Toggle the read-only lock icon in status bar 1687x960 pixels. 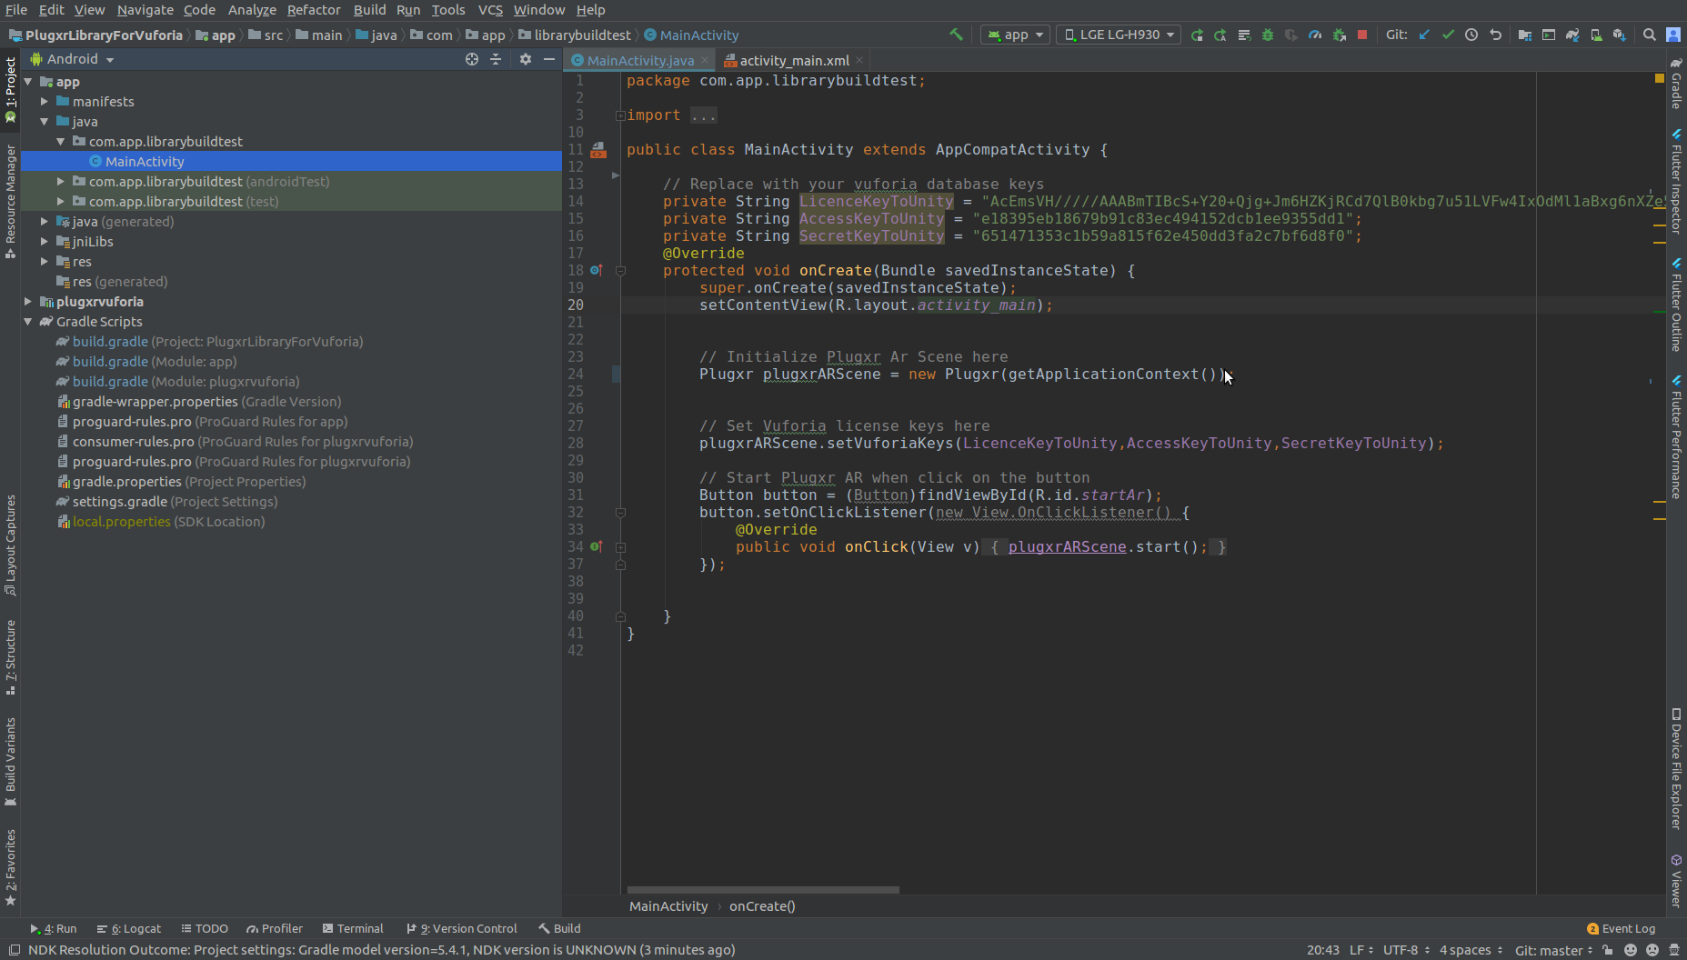pos(1608,950)
